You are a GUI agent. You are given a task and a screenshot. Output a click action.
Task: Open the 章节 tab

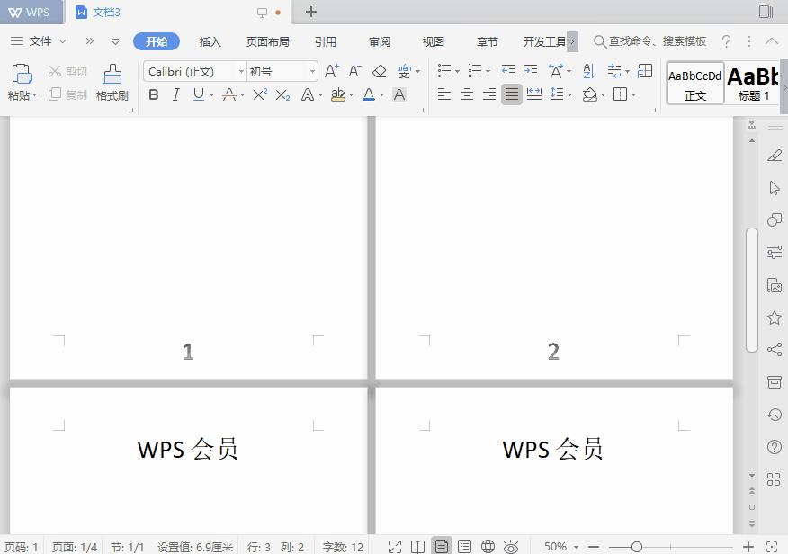pyautogui.click(x=487, y=41)
